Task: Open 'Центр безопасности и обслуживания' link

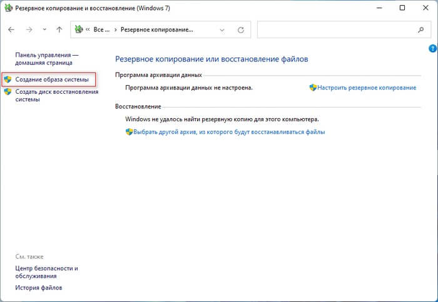Action: pyautogui.click(x=47, y=272)
